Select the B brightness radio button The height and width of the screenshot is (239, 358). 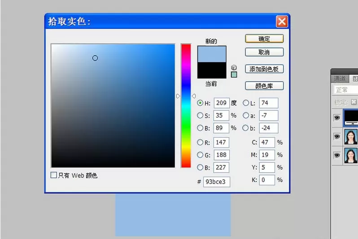coord(200,128)
